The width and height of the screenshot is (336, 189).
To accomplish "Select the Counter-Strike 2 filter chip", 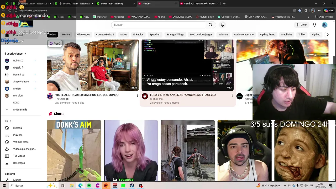I will tap(105, 34).
